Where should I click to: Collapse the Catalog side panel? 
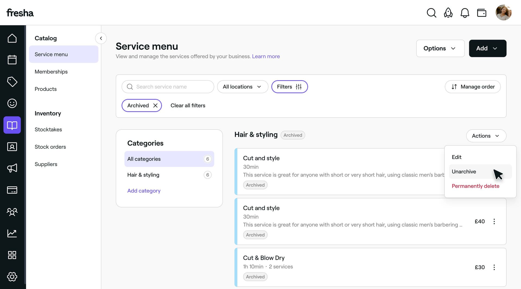pyautogui.click(x=101, y=38)
